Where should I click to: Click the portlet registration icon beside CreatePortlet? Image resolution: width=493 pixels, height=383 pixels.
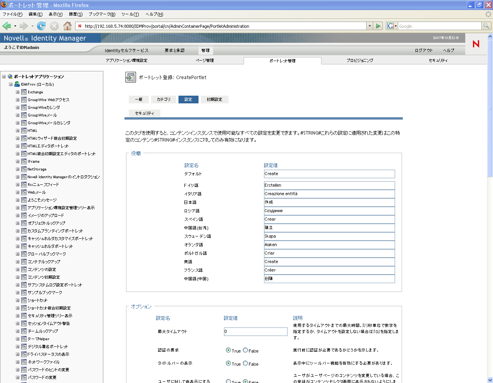131,77
